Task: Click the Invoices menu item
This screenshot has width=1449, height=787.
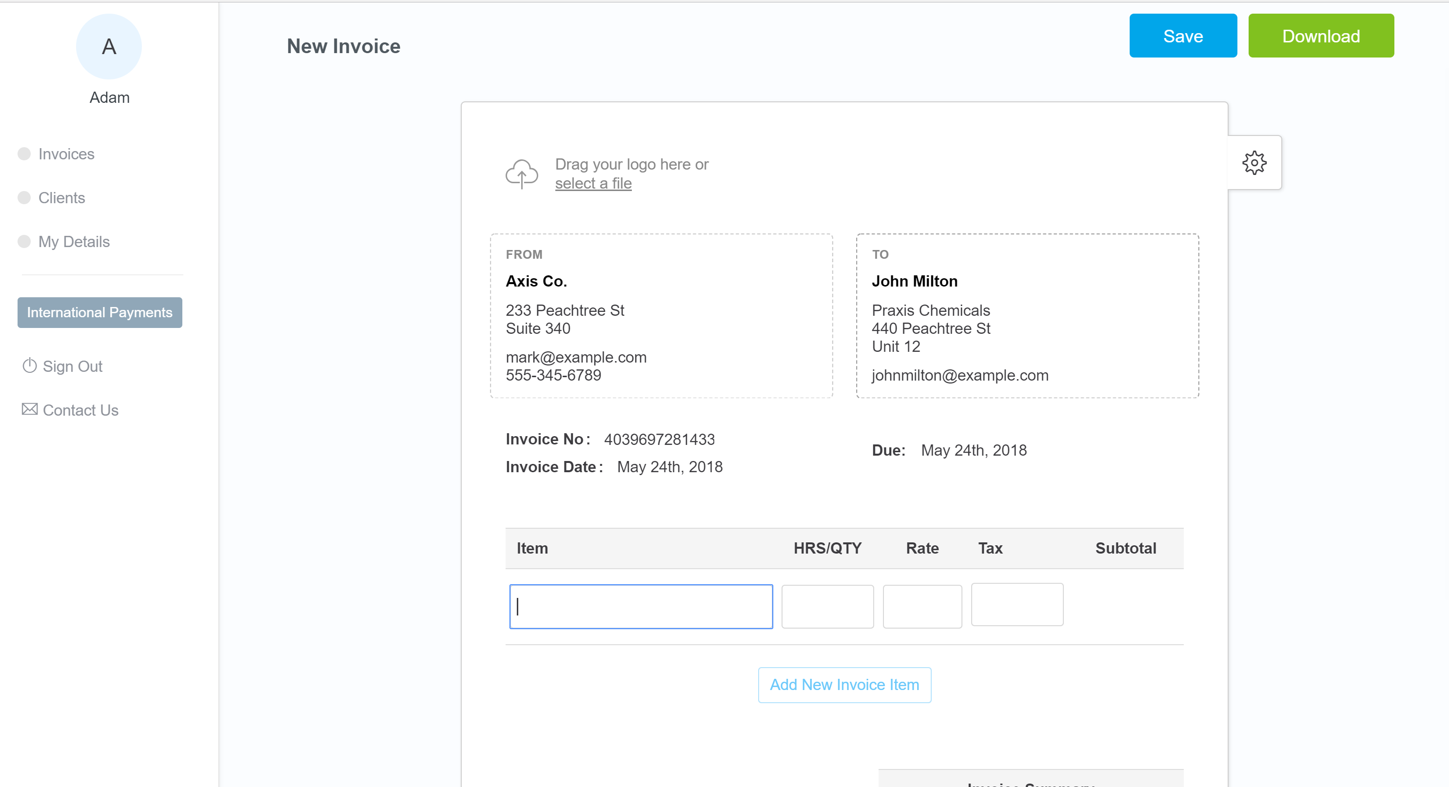Action: 66,153
